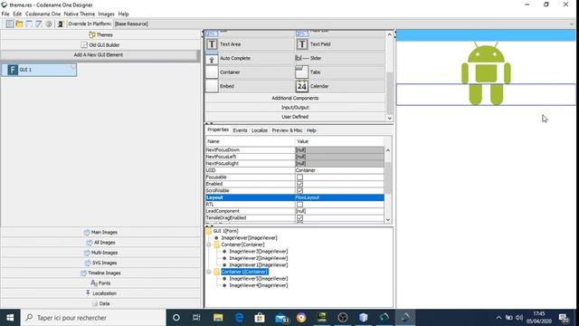Toggle the ScrollVisible checkbox
The image size is (579, 326).
pyautogui.click(x=299, y=191)
